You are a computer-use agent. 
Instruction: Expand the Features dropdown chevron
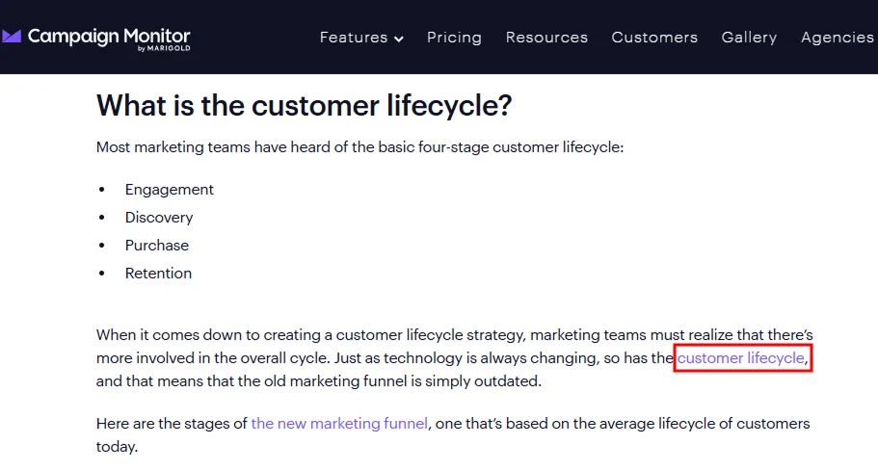click(x=399, y=39)
